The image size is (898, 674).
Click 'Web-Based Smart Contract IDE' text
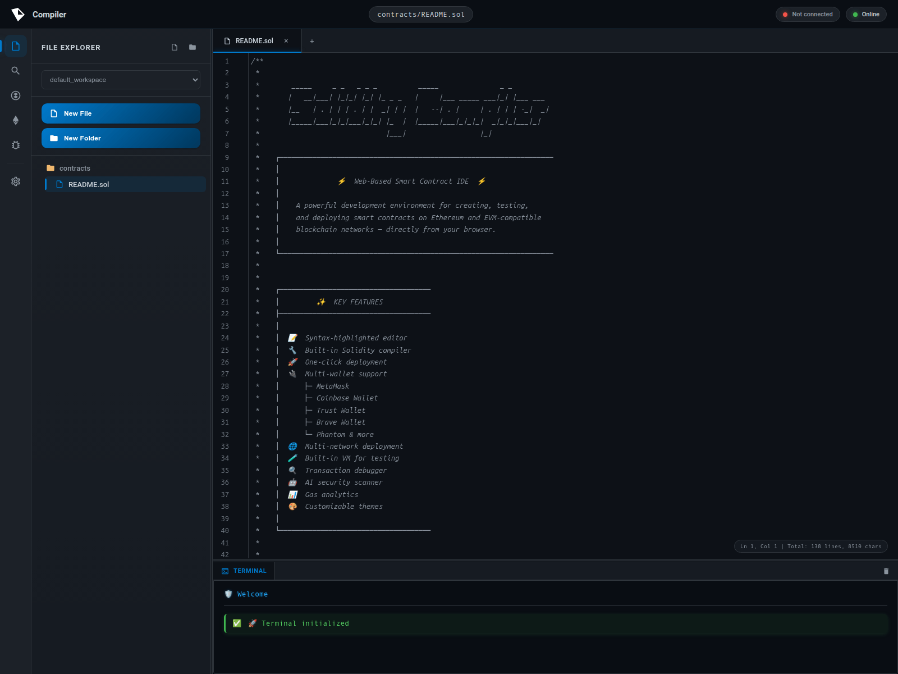tap(411, 181)
